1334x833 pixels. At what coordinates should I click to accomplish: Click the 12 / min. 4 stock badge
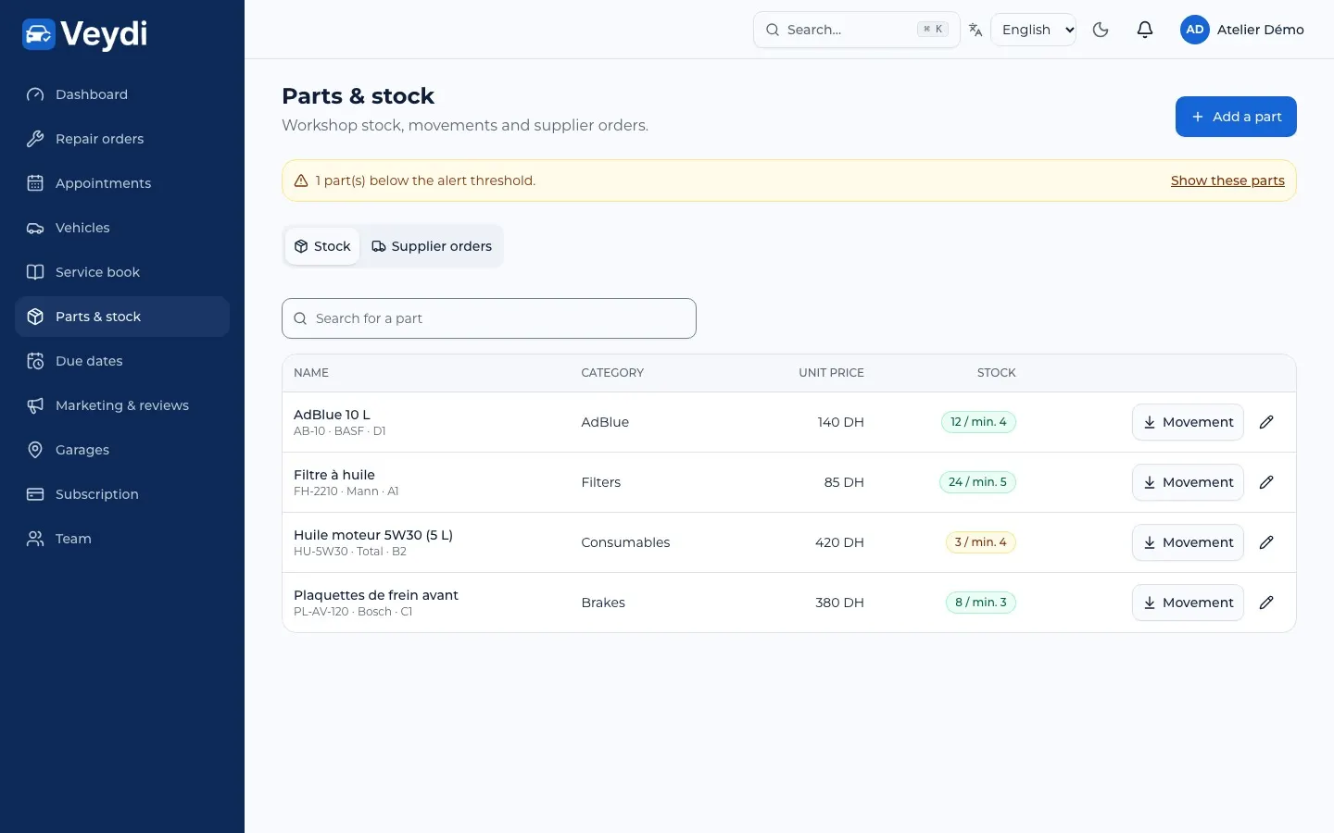(x=978, y=422)
